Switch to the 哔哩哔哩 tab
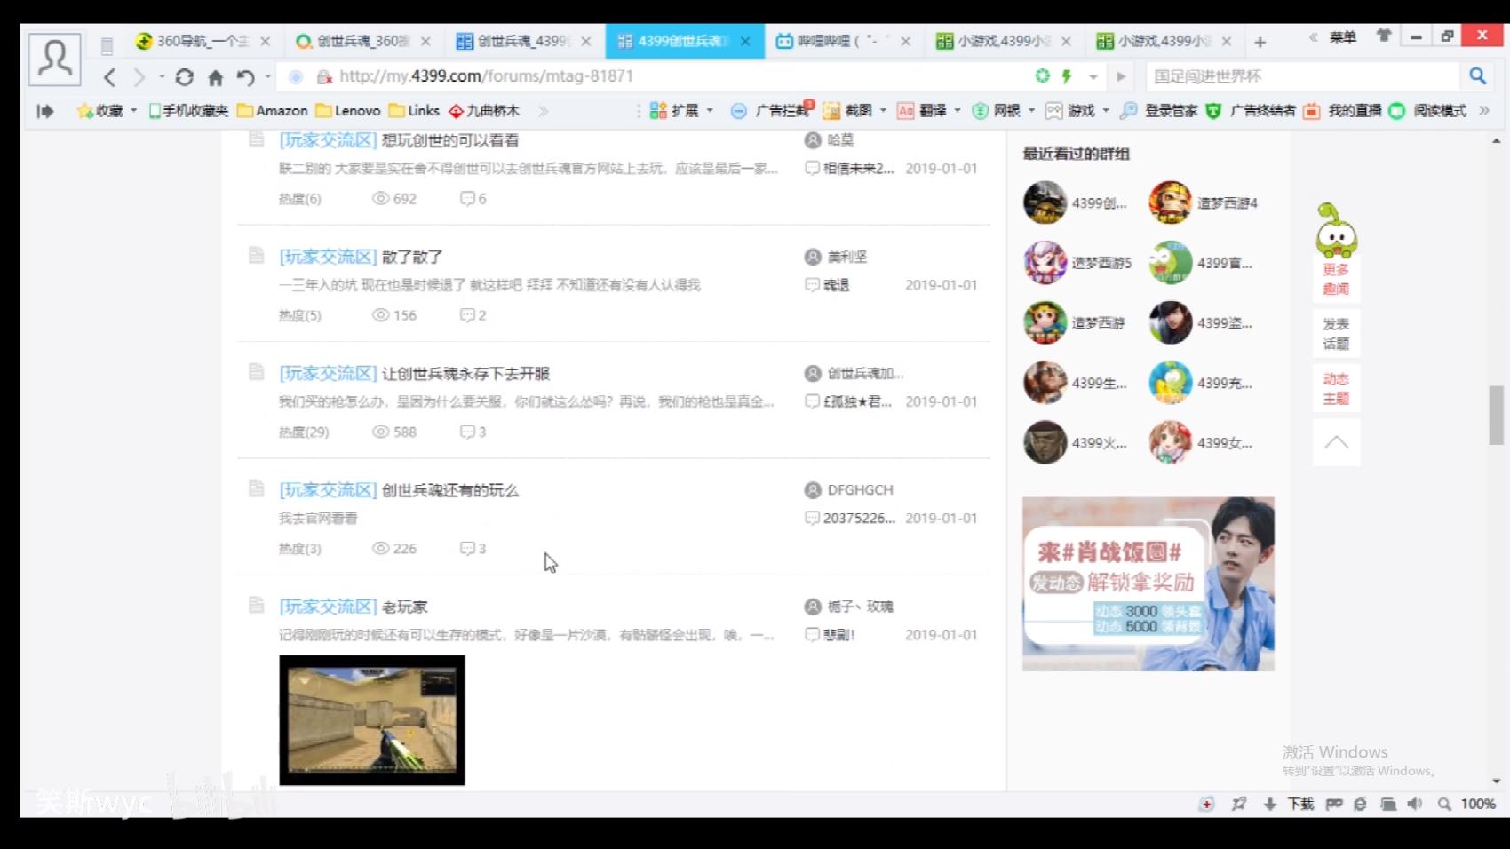1510x849 pixels. tap(835, 41)
